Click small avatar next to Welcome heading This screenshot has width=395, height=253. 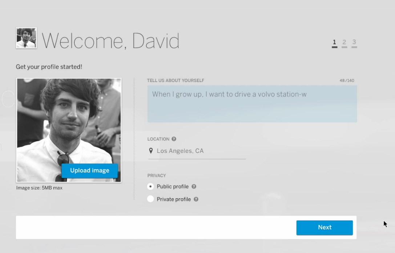coord(26,38)
